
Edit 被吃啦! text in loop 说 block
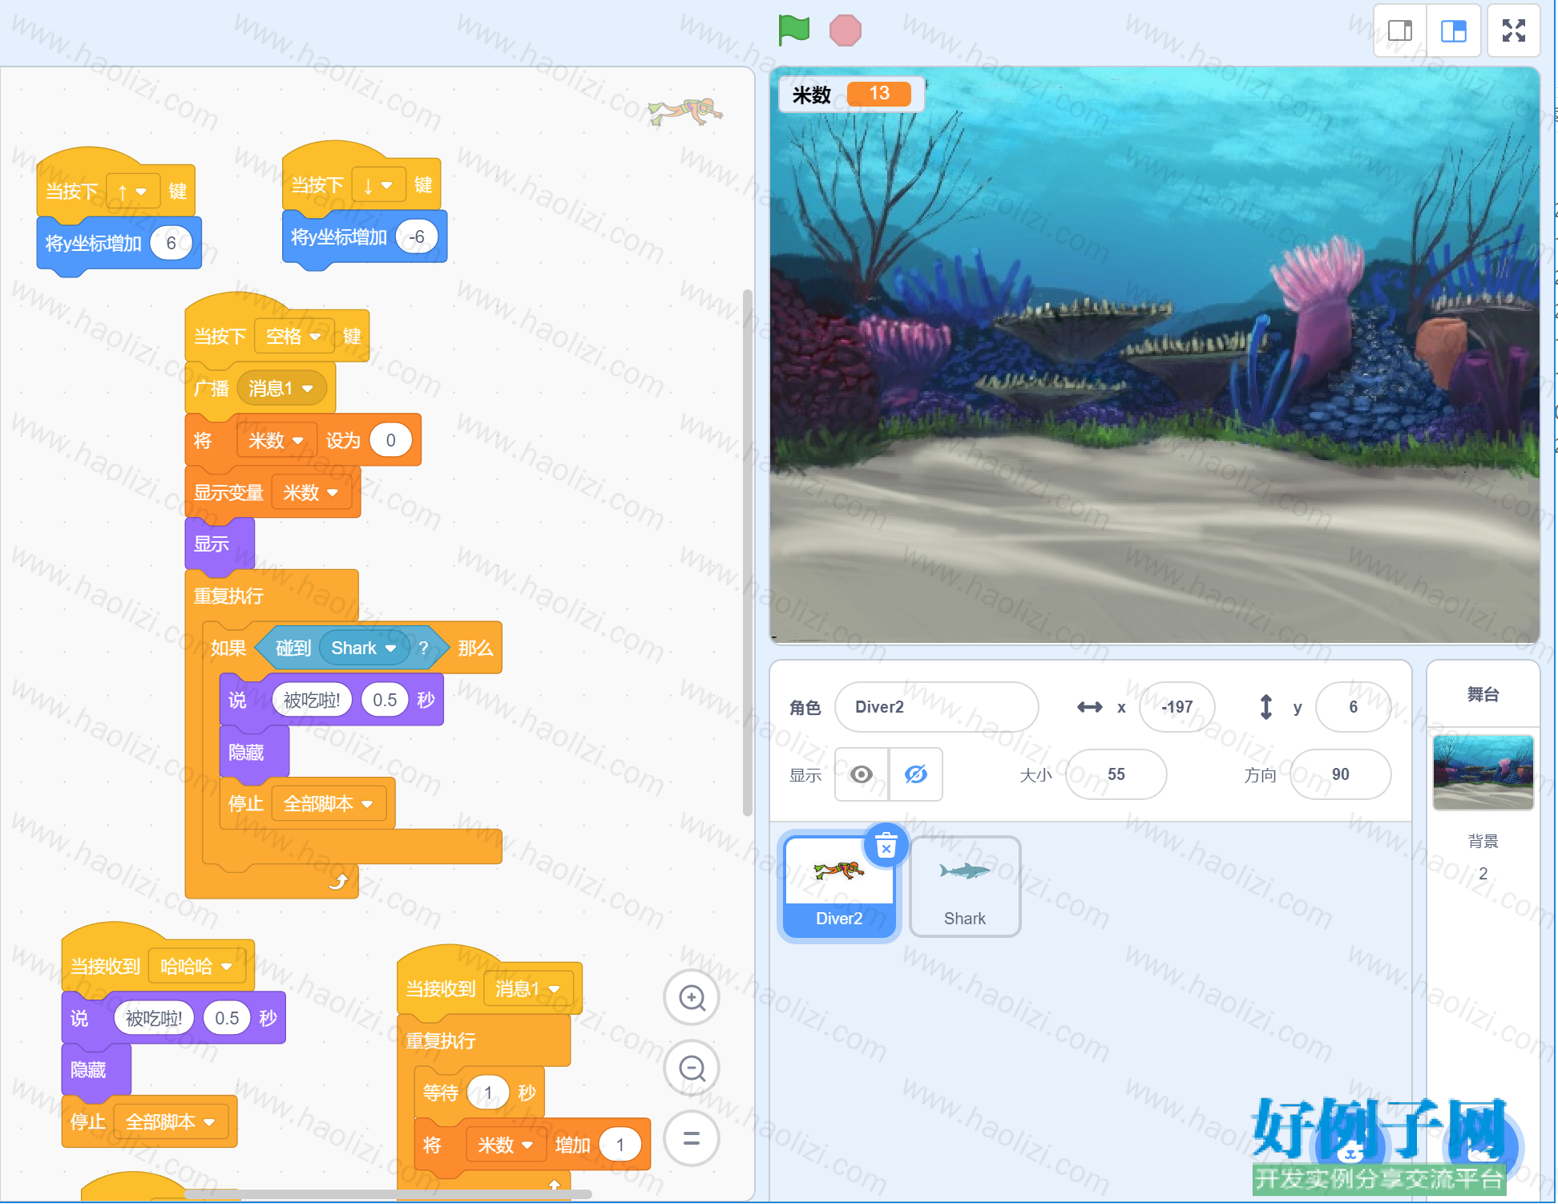click(312, 700)
